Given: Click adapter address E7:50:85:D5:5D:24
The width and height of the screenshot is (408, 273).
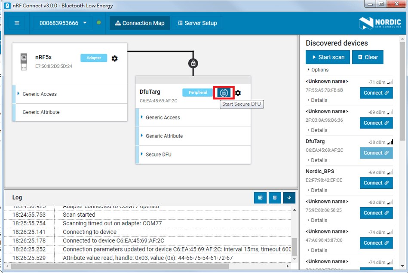Looking at the screenshot, I should tap(54, 66).
